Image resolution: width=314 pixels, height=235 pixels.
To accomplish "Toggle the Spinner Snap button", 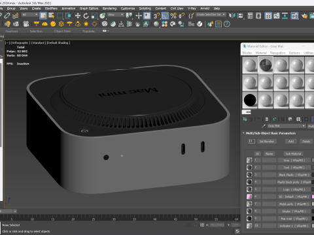I will coord(181,16).
